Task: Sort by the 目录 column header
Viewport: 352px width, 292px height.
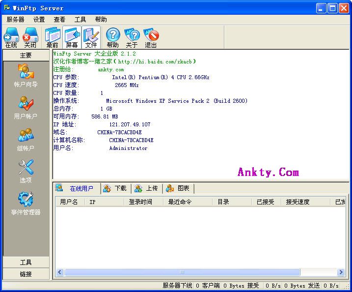Action: tap(232, 202)
